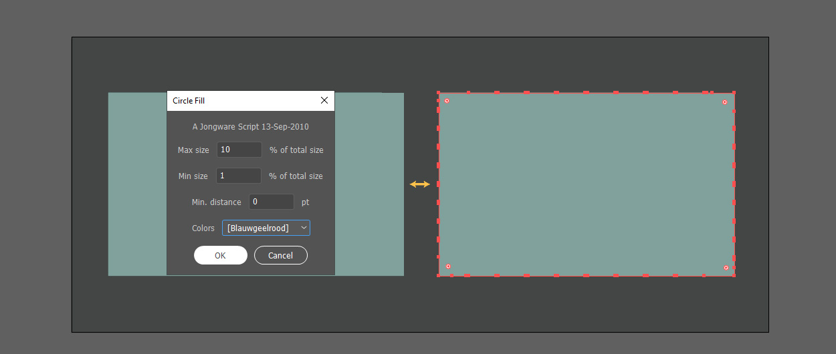Click OK in Circle Fill dialog
Screen dimensions: 836x354
coord(221,255)
